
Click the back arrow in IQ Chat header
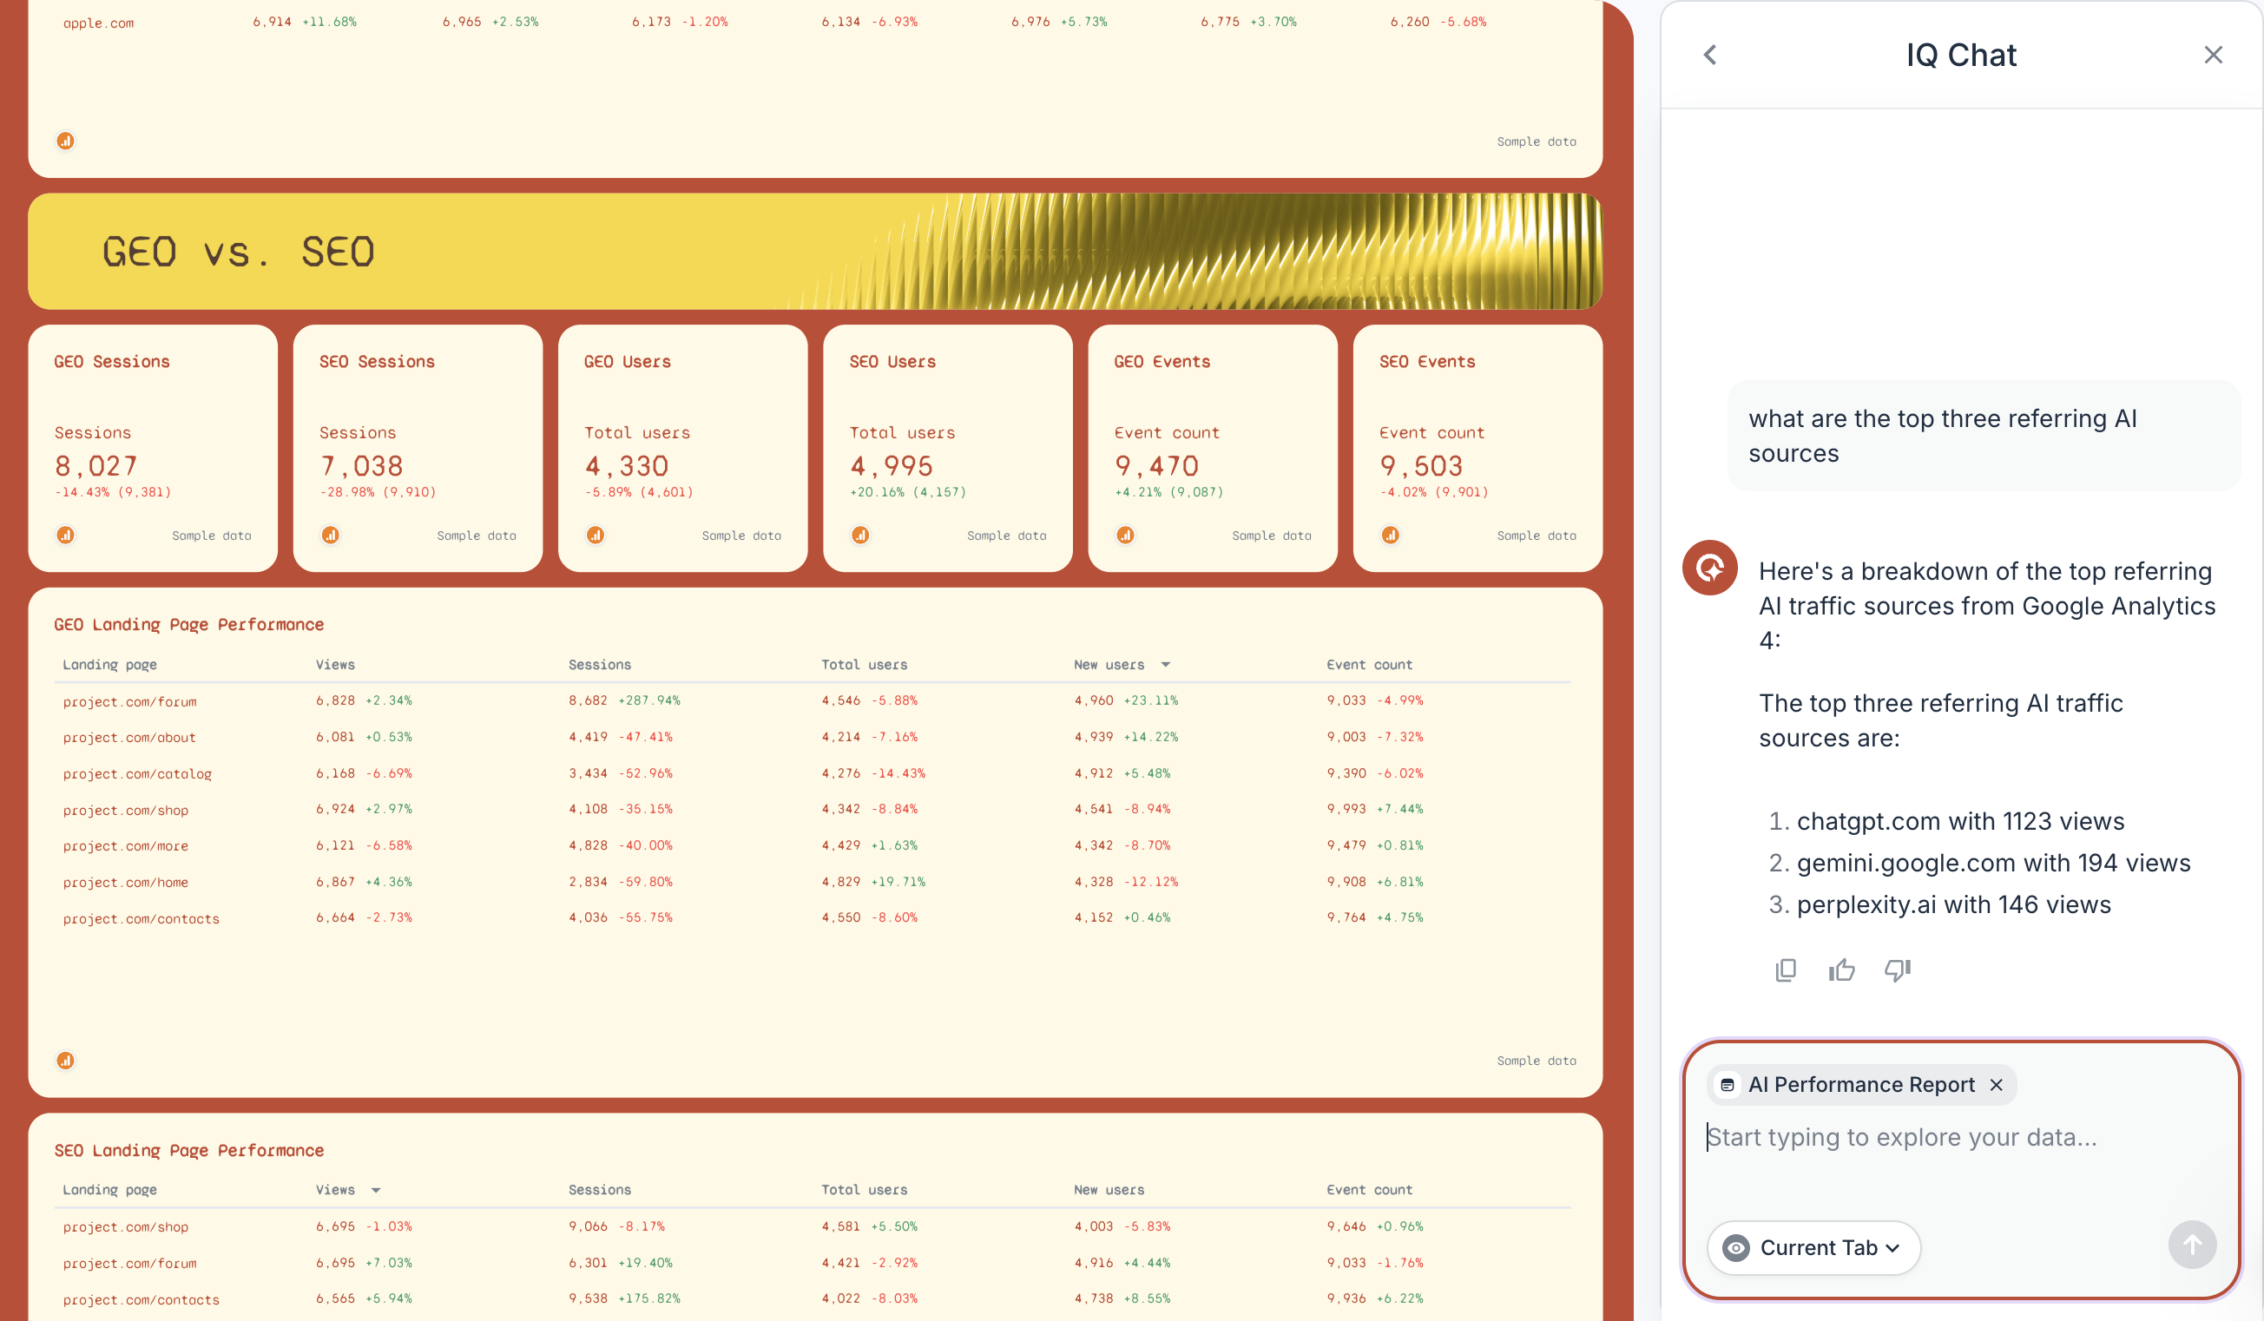pos(1710,55)
